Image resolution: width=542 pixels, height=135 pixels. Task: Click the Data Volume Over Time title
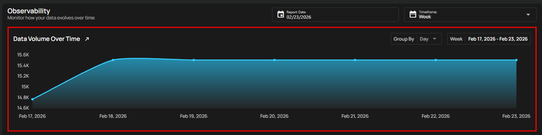pos(47,39)
